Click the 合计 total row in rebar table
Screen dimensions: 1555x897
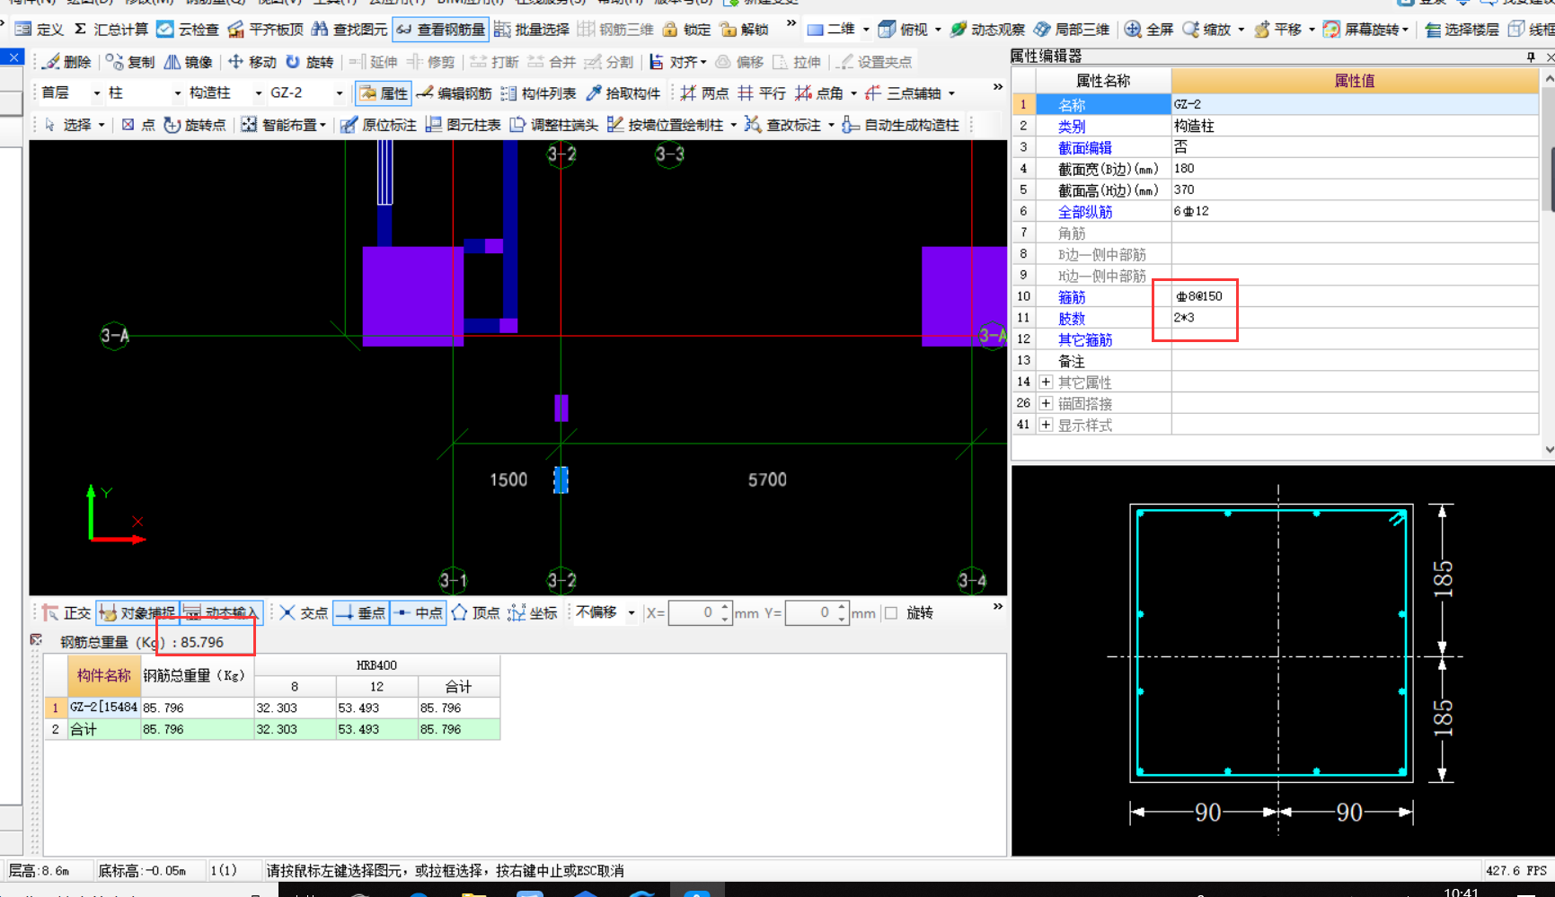[x=272, y=729]
